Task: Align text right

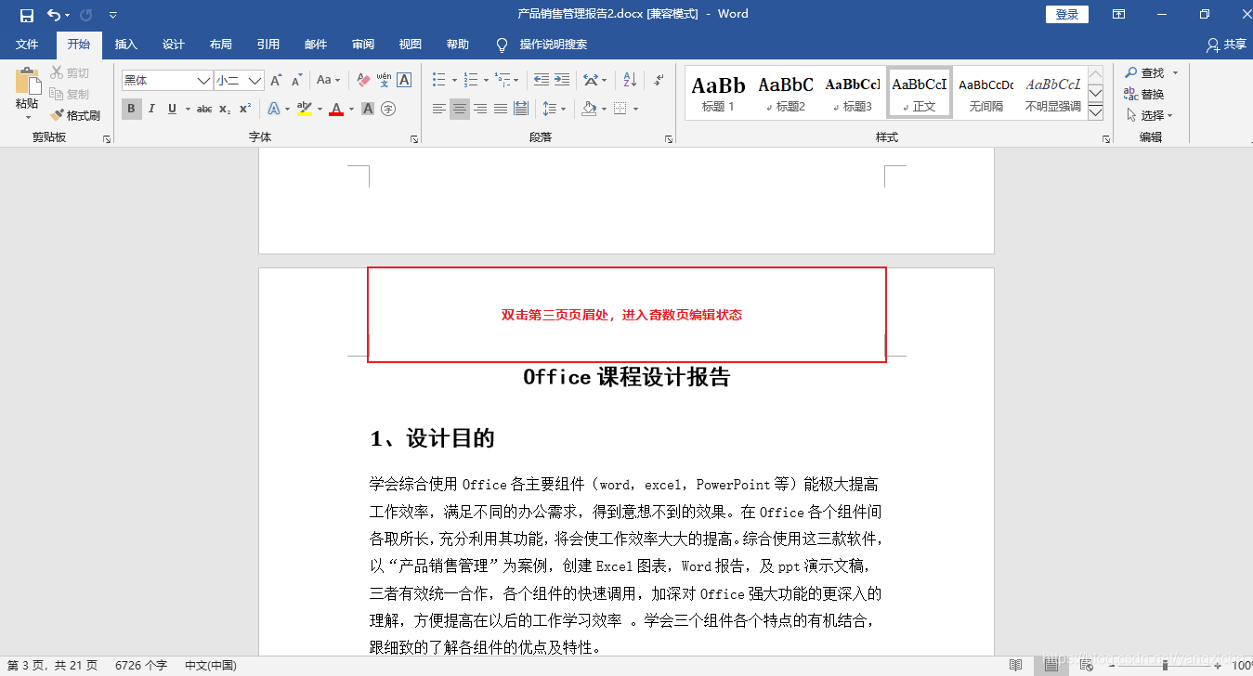Action: pos(480,109)
